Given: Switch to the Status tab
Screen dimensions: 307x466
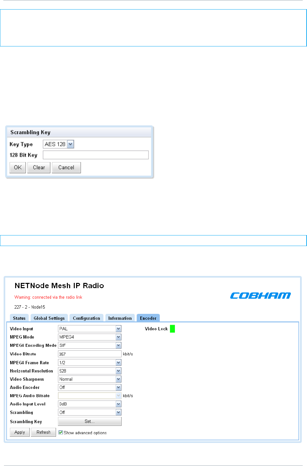Looking at the screenshot, I should [x=19, y=318].
